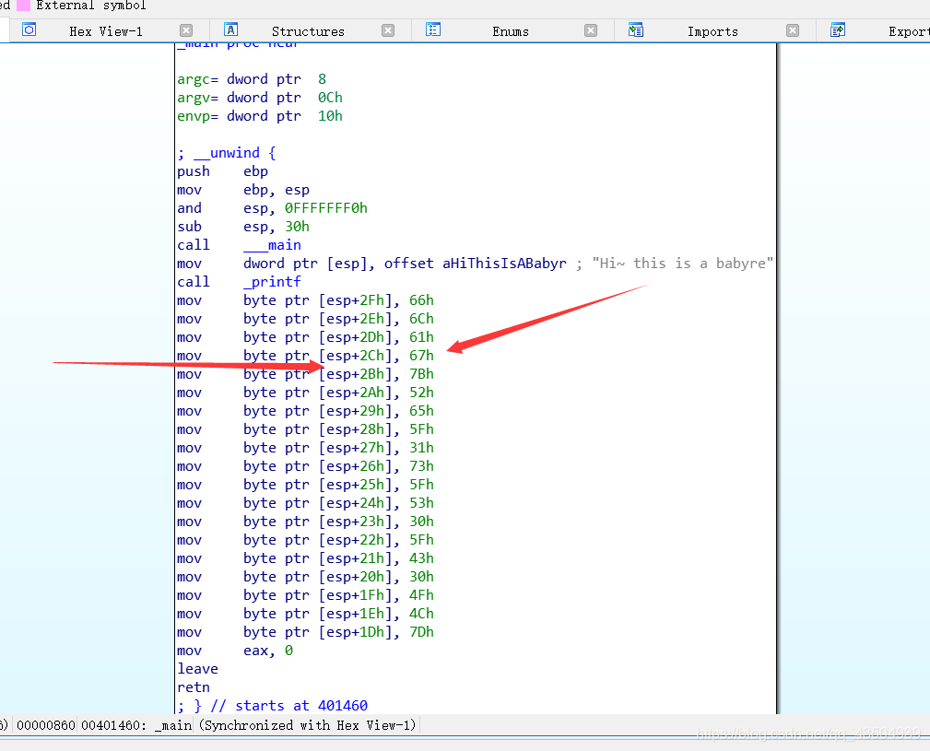Select the envp= dword ptr 10h line
The width and height of the screenshot is (930, 751).
click(260, 115)
